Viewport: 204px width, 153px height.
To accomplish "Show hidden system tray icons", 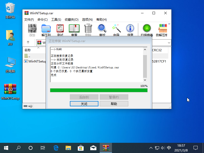I will tap(151, 148).
